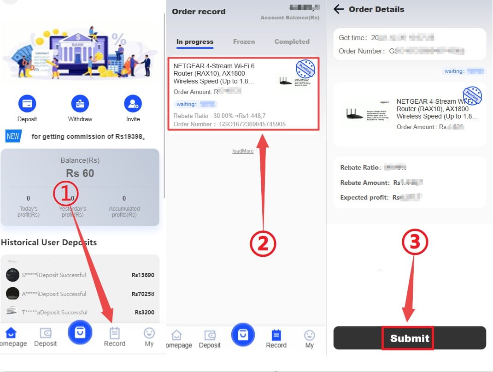This screenshot has height=372, width=493.
Task: Switch to the Frozen orders tab
Action: tap(244, 42)
